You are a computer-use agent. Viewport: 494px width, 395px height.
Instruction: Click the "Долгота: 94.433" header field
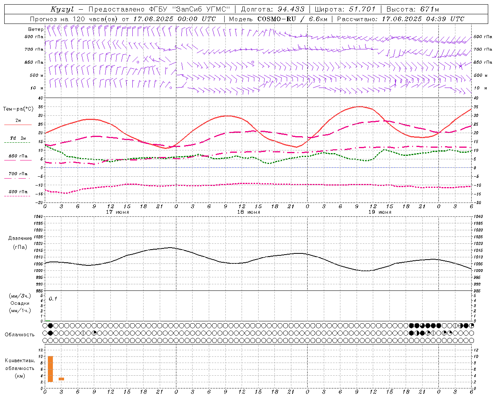(x=272, y=9)
